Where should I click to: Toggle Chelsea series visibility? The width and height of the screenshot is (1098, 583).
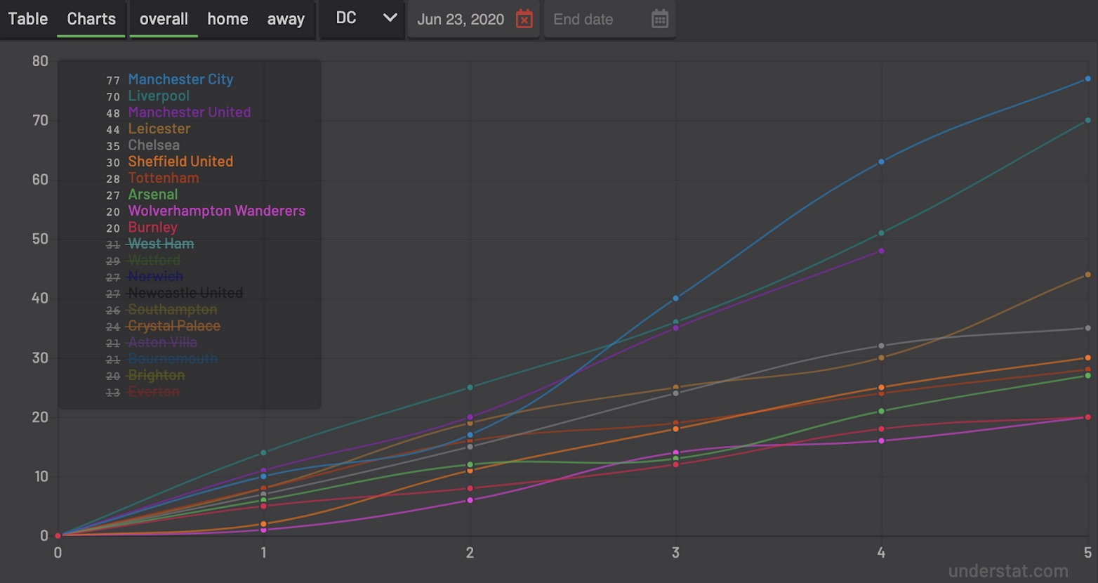[x=154, y=145]
